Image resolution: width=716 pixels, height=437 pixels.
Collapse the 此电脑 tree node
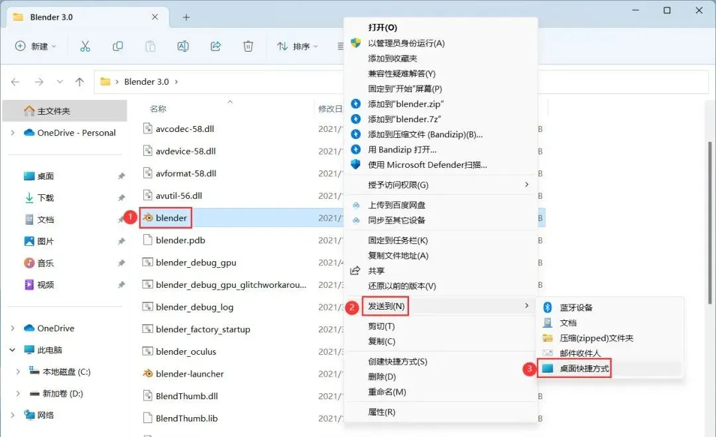pyautogui.click(x=13, y=350)
